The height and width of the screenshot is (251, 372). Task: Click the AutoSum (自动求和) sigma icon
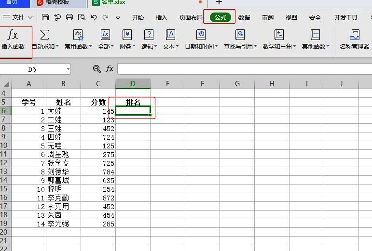point(44,35)
